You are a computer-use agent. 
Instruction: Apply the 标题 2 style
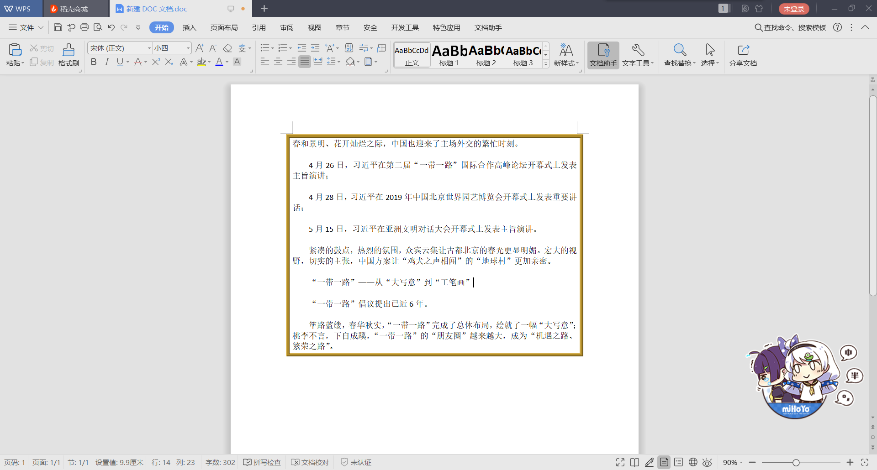click(x=486, y=55)
